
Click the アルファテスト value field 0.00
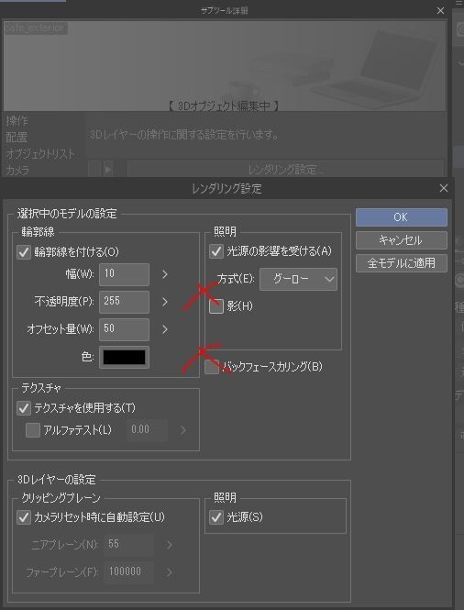147,430
